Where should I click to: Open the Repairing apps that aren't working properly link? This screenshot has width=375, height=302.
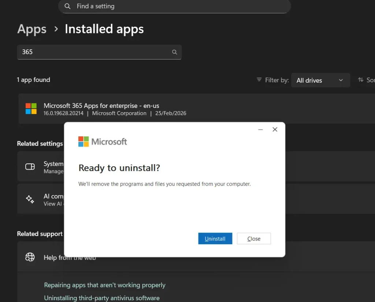pos(105,285)
